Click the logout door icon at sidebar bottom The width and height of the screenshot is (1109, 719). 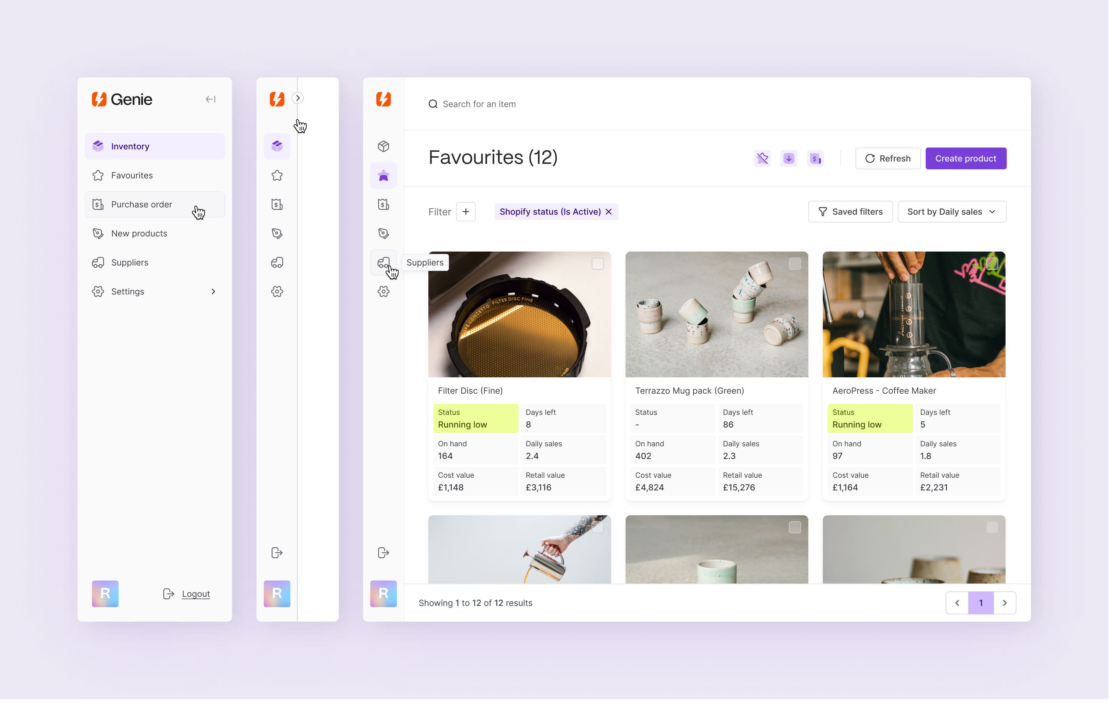(x=277, y=553)
